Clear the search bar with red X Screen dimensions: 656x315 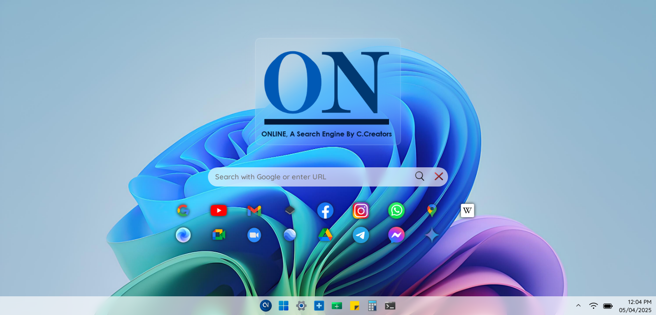click(438, 176)
